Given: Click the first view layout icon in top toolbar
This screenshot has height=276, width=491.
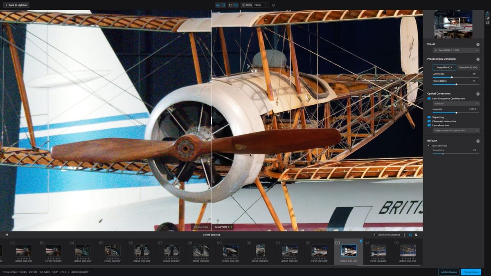Looking at the screenshot, I should click(218, 5).
